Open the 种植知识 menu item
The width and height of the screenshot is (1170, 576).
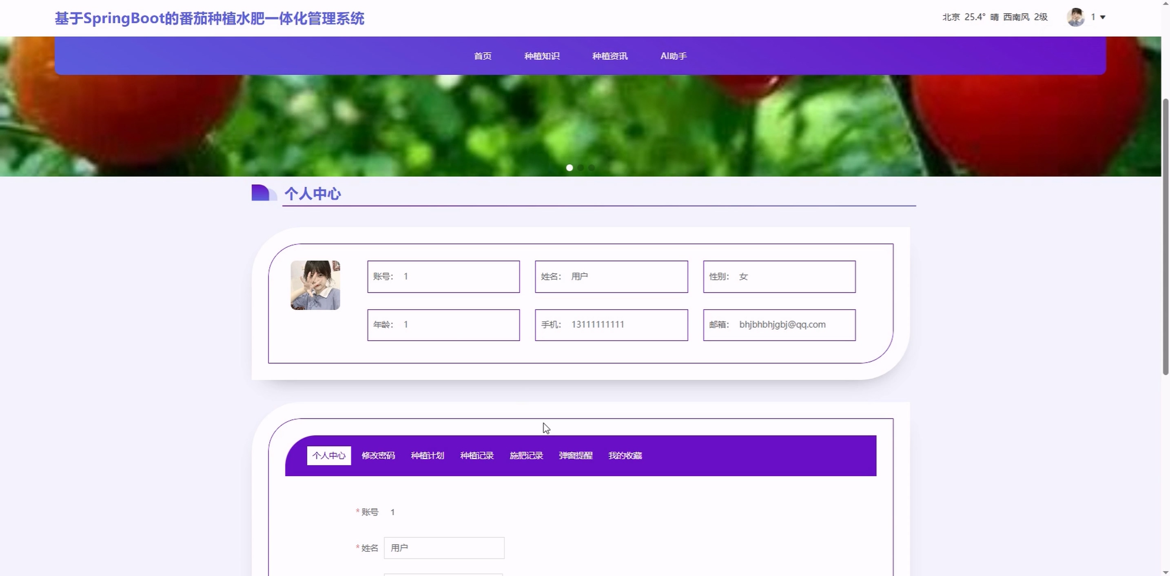(541, 56)
